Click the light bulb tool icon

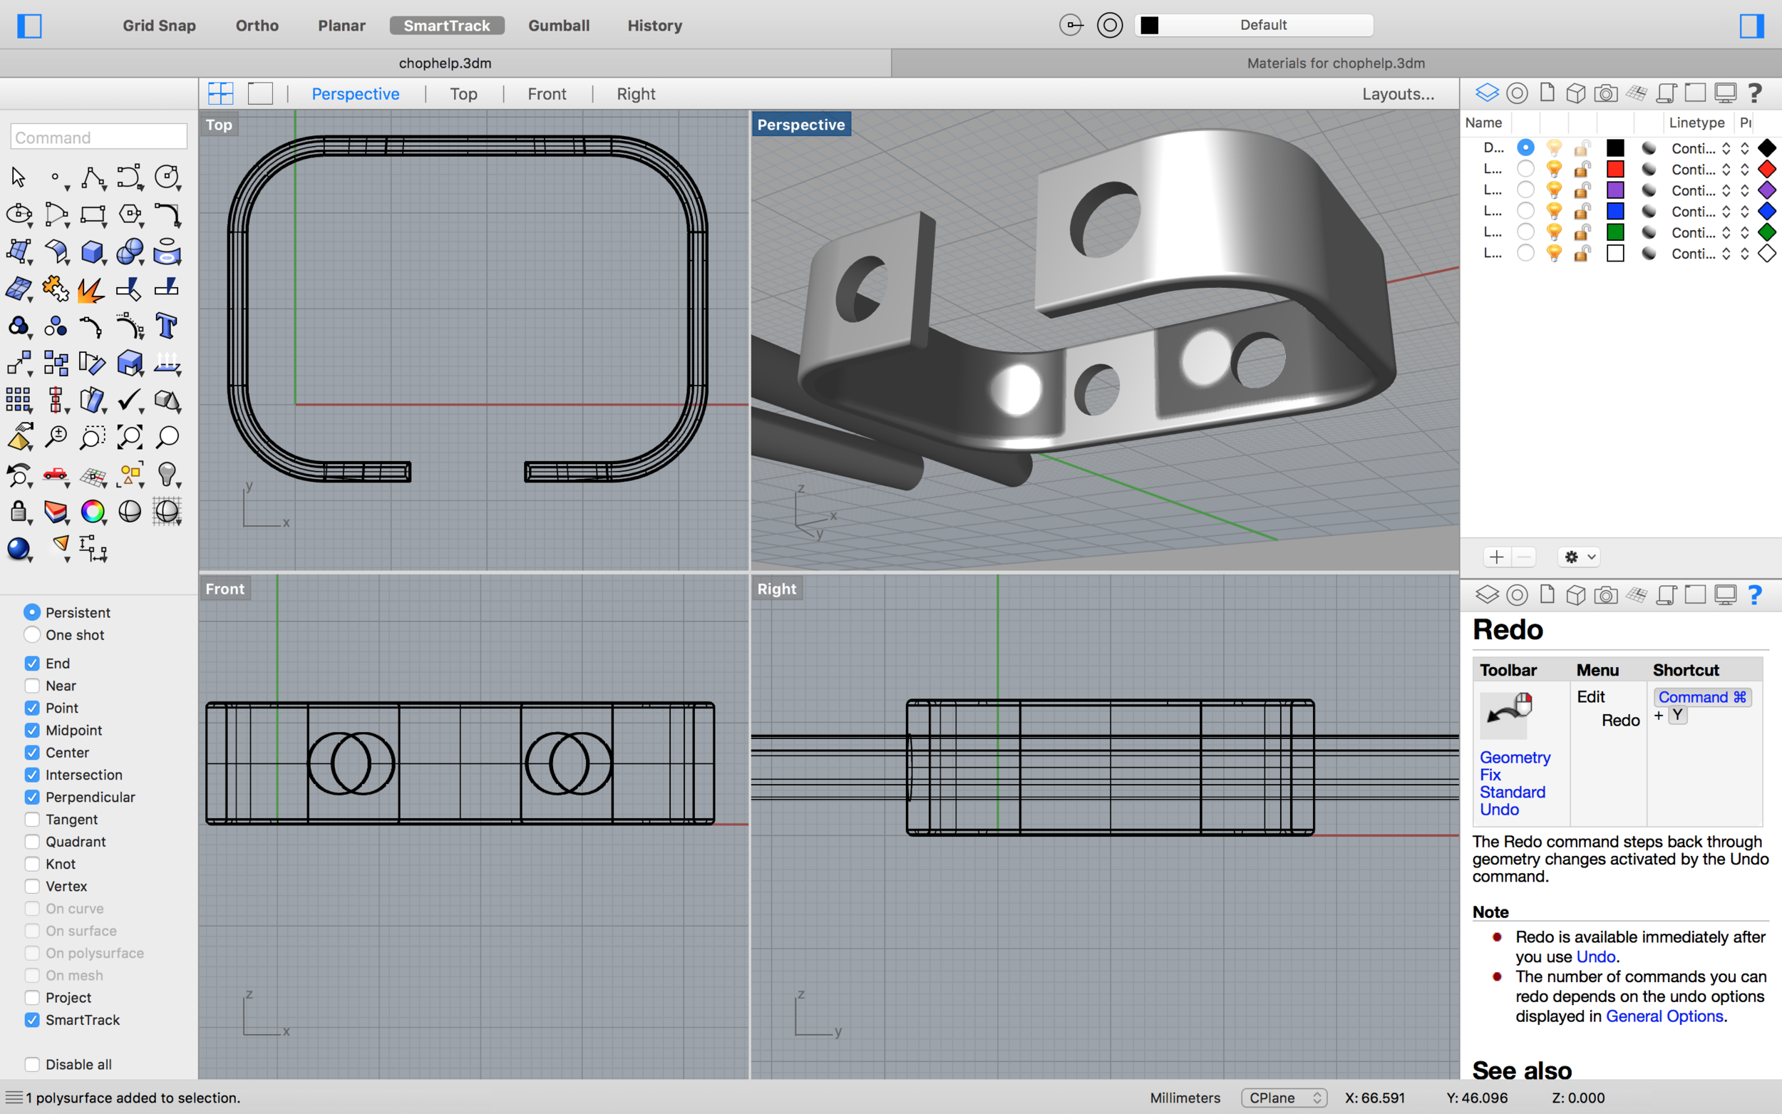click(168, 475)
